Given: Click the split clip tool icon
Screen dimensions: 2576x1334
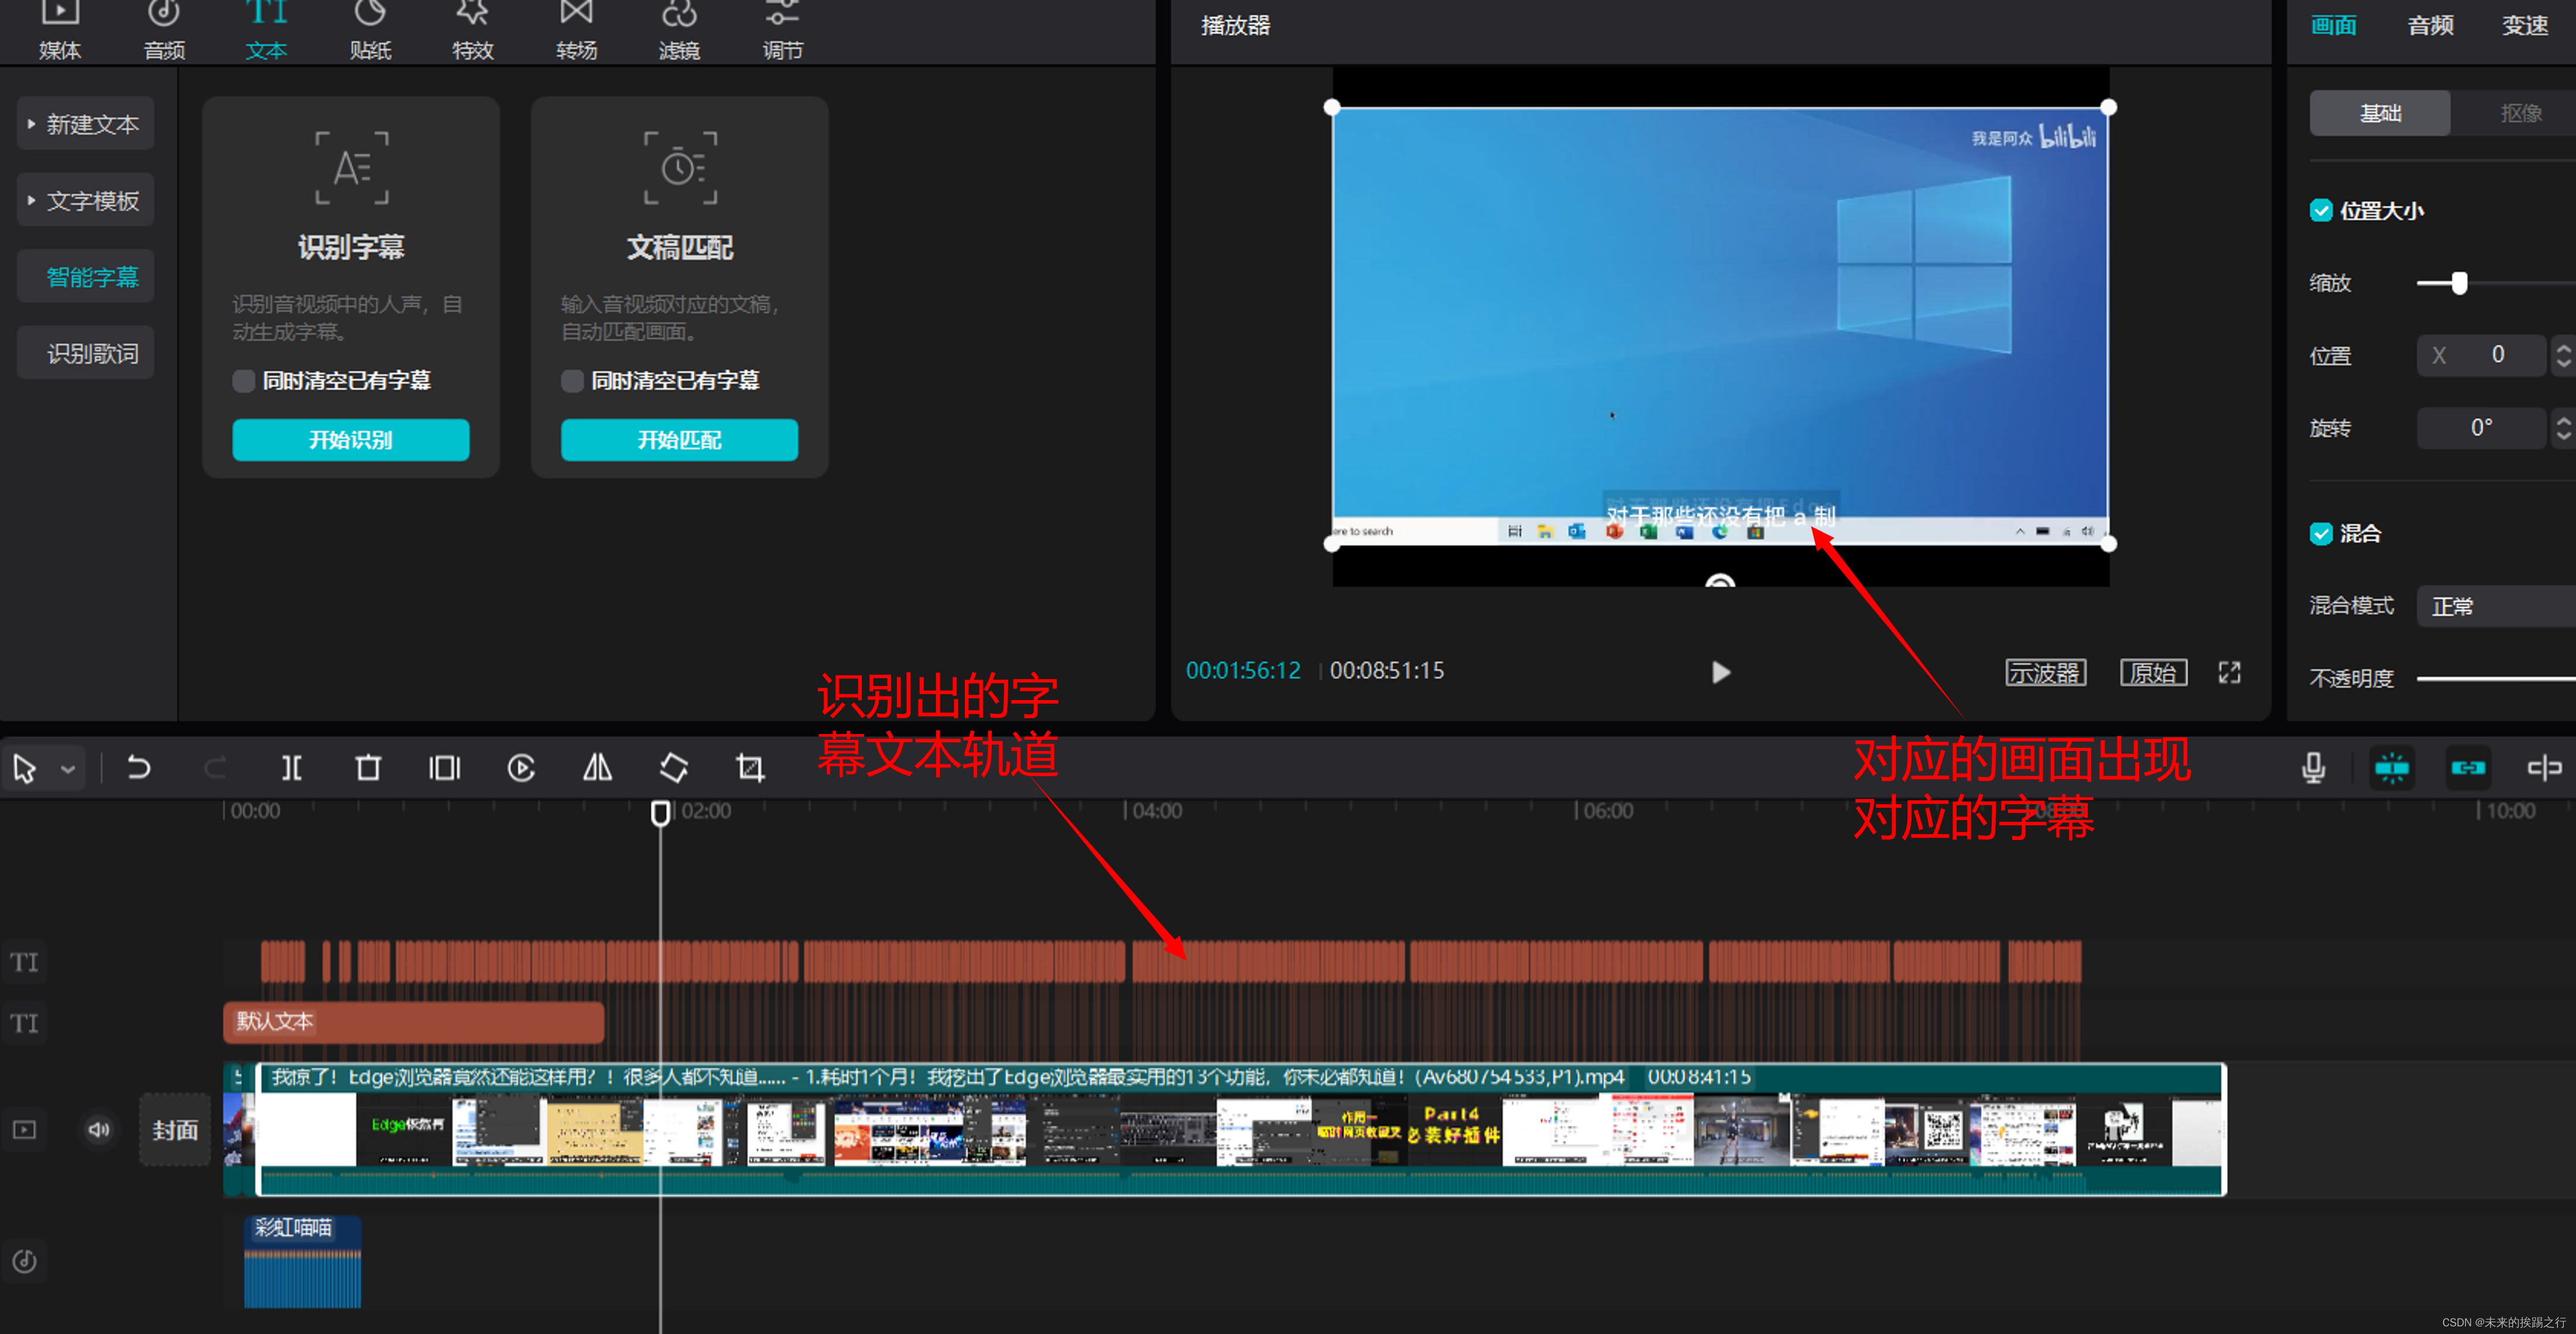Looking at the screenshot, I should tap(291, 768).
